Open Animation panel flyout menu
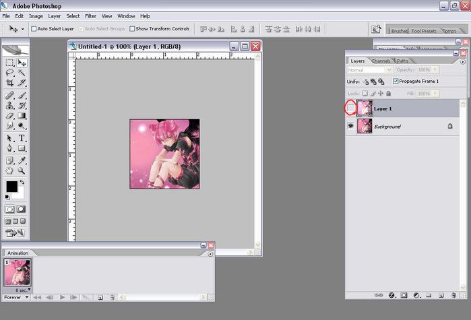Image resolution: width=471 pixels, height=320 pixels. point(210,254)
